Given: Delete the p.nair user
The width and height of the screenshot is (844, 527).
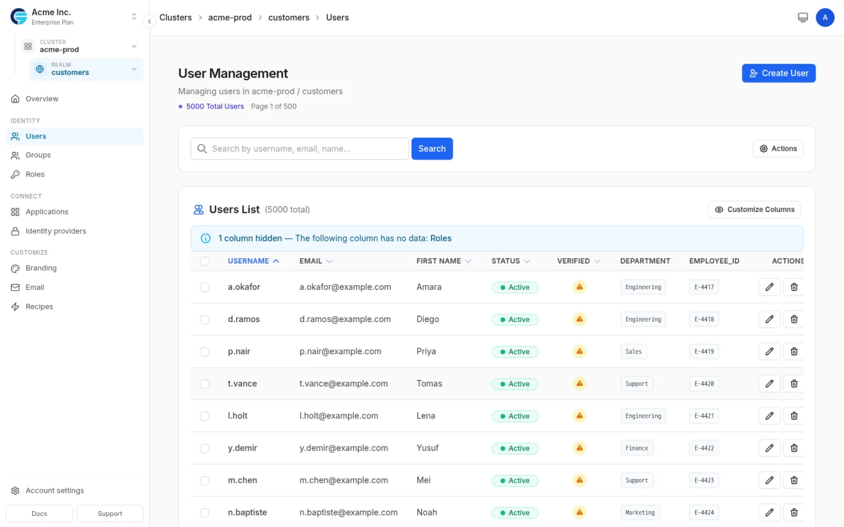Looking at the screenshot, I should (794, 352).
